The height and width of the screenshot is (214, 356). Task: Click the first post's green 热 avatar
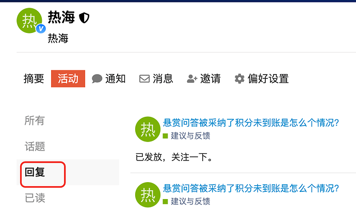[x=148, y=129]
